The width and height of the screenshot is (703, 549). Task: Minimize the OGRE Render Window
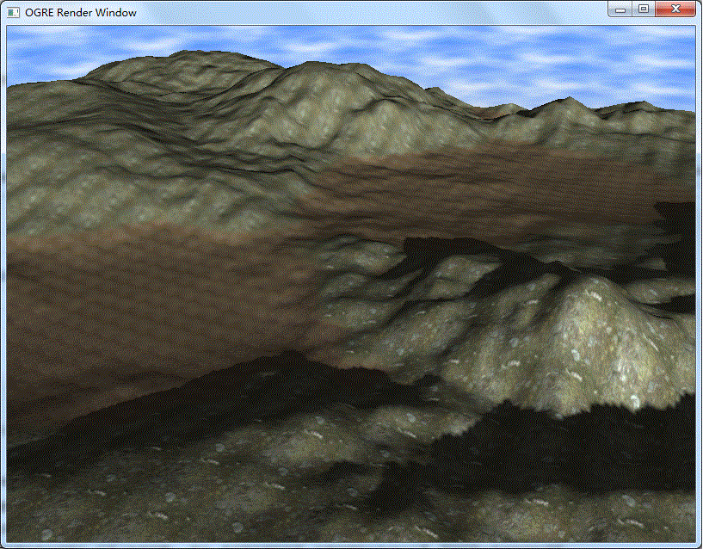click(620, 9)
